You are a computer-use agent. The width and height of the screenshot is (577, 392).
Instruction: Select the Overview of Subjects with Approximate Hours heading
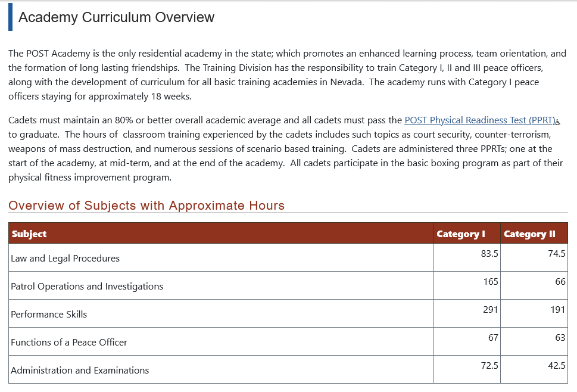click(x=146, y=206)
